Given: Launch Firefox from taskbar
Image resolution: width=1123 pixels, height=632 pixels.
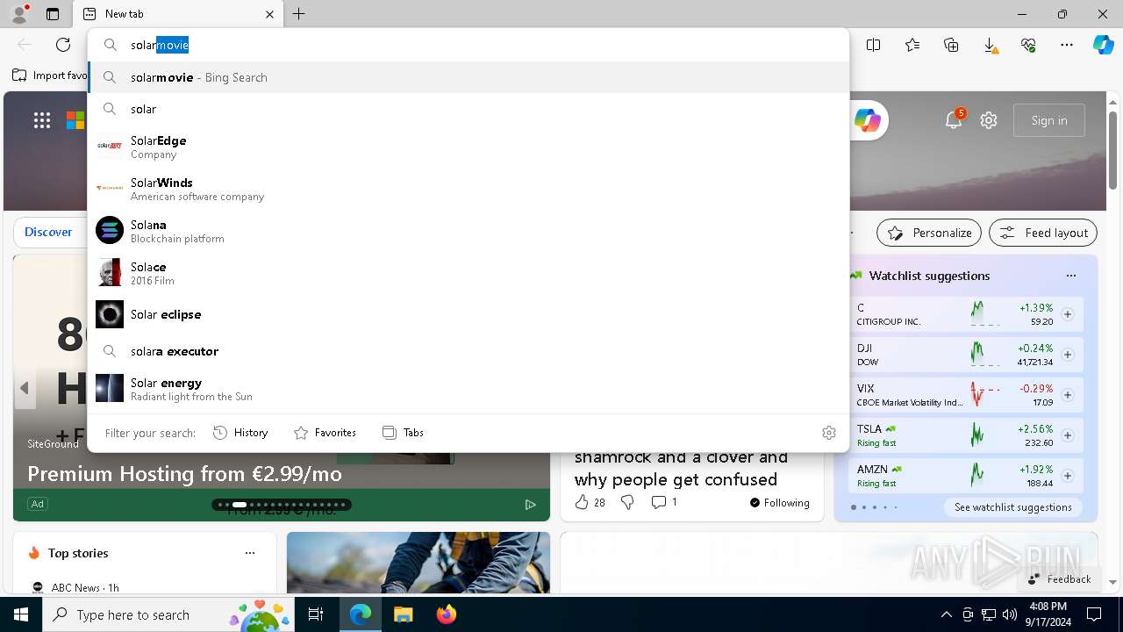Looking at the screenshot, I should click(x=446, y=614).
